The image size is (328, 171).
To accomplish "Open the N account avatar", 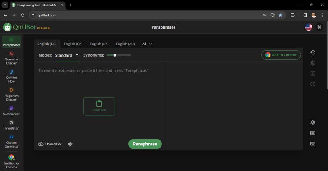I will [319, 27].
